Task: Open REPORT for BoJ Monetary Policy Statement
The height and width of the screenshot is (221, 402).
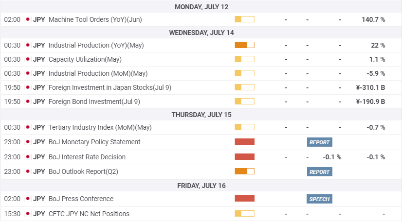Action: pyautogui.click(x=319, y=142)
